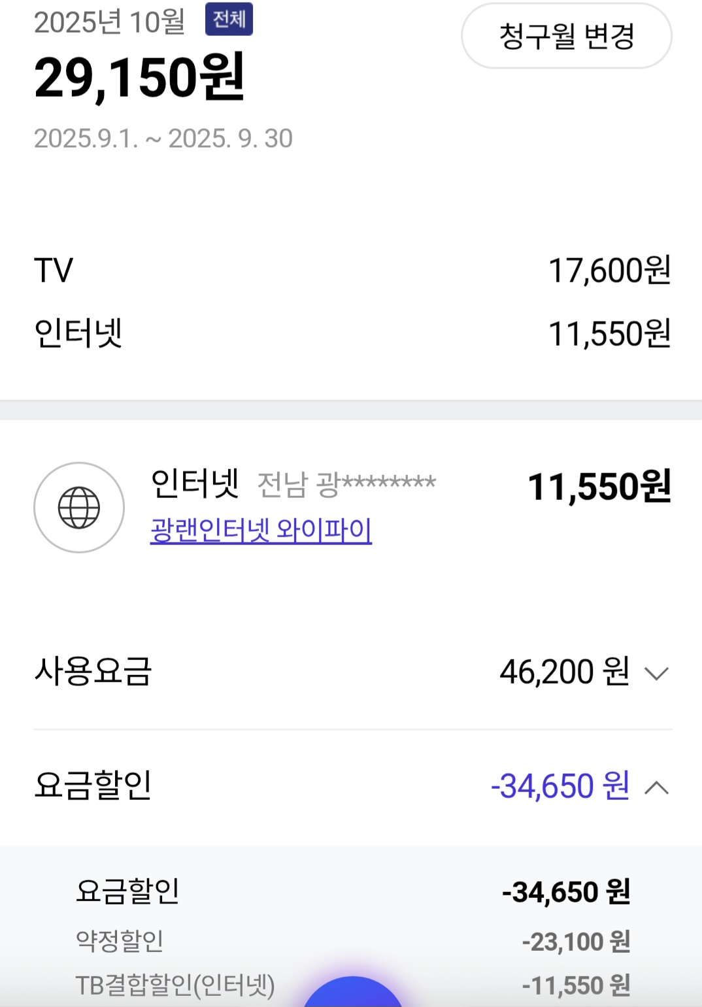Click the masked address 전남 광********
Screen dimensions: 702x1007
(x=346, y=484)
